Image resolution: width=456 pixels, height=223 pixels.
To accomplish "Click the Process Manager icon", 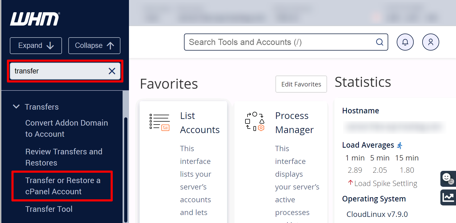I will [x=255, y=121].
